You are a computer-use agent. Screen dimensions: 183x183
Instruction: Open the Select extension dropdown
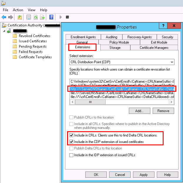tap(122, 62)
